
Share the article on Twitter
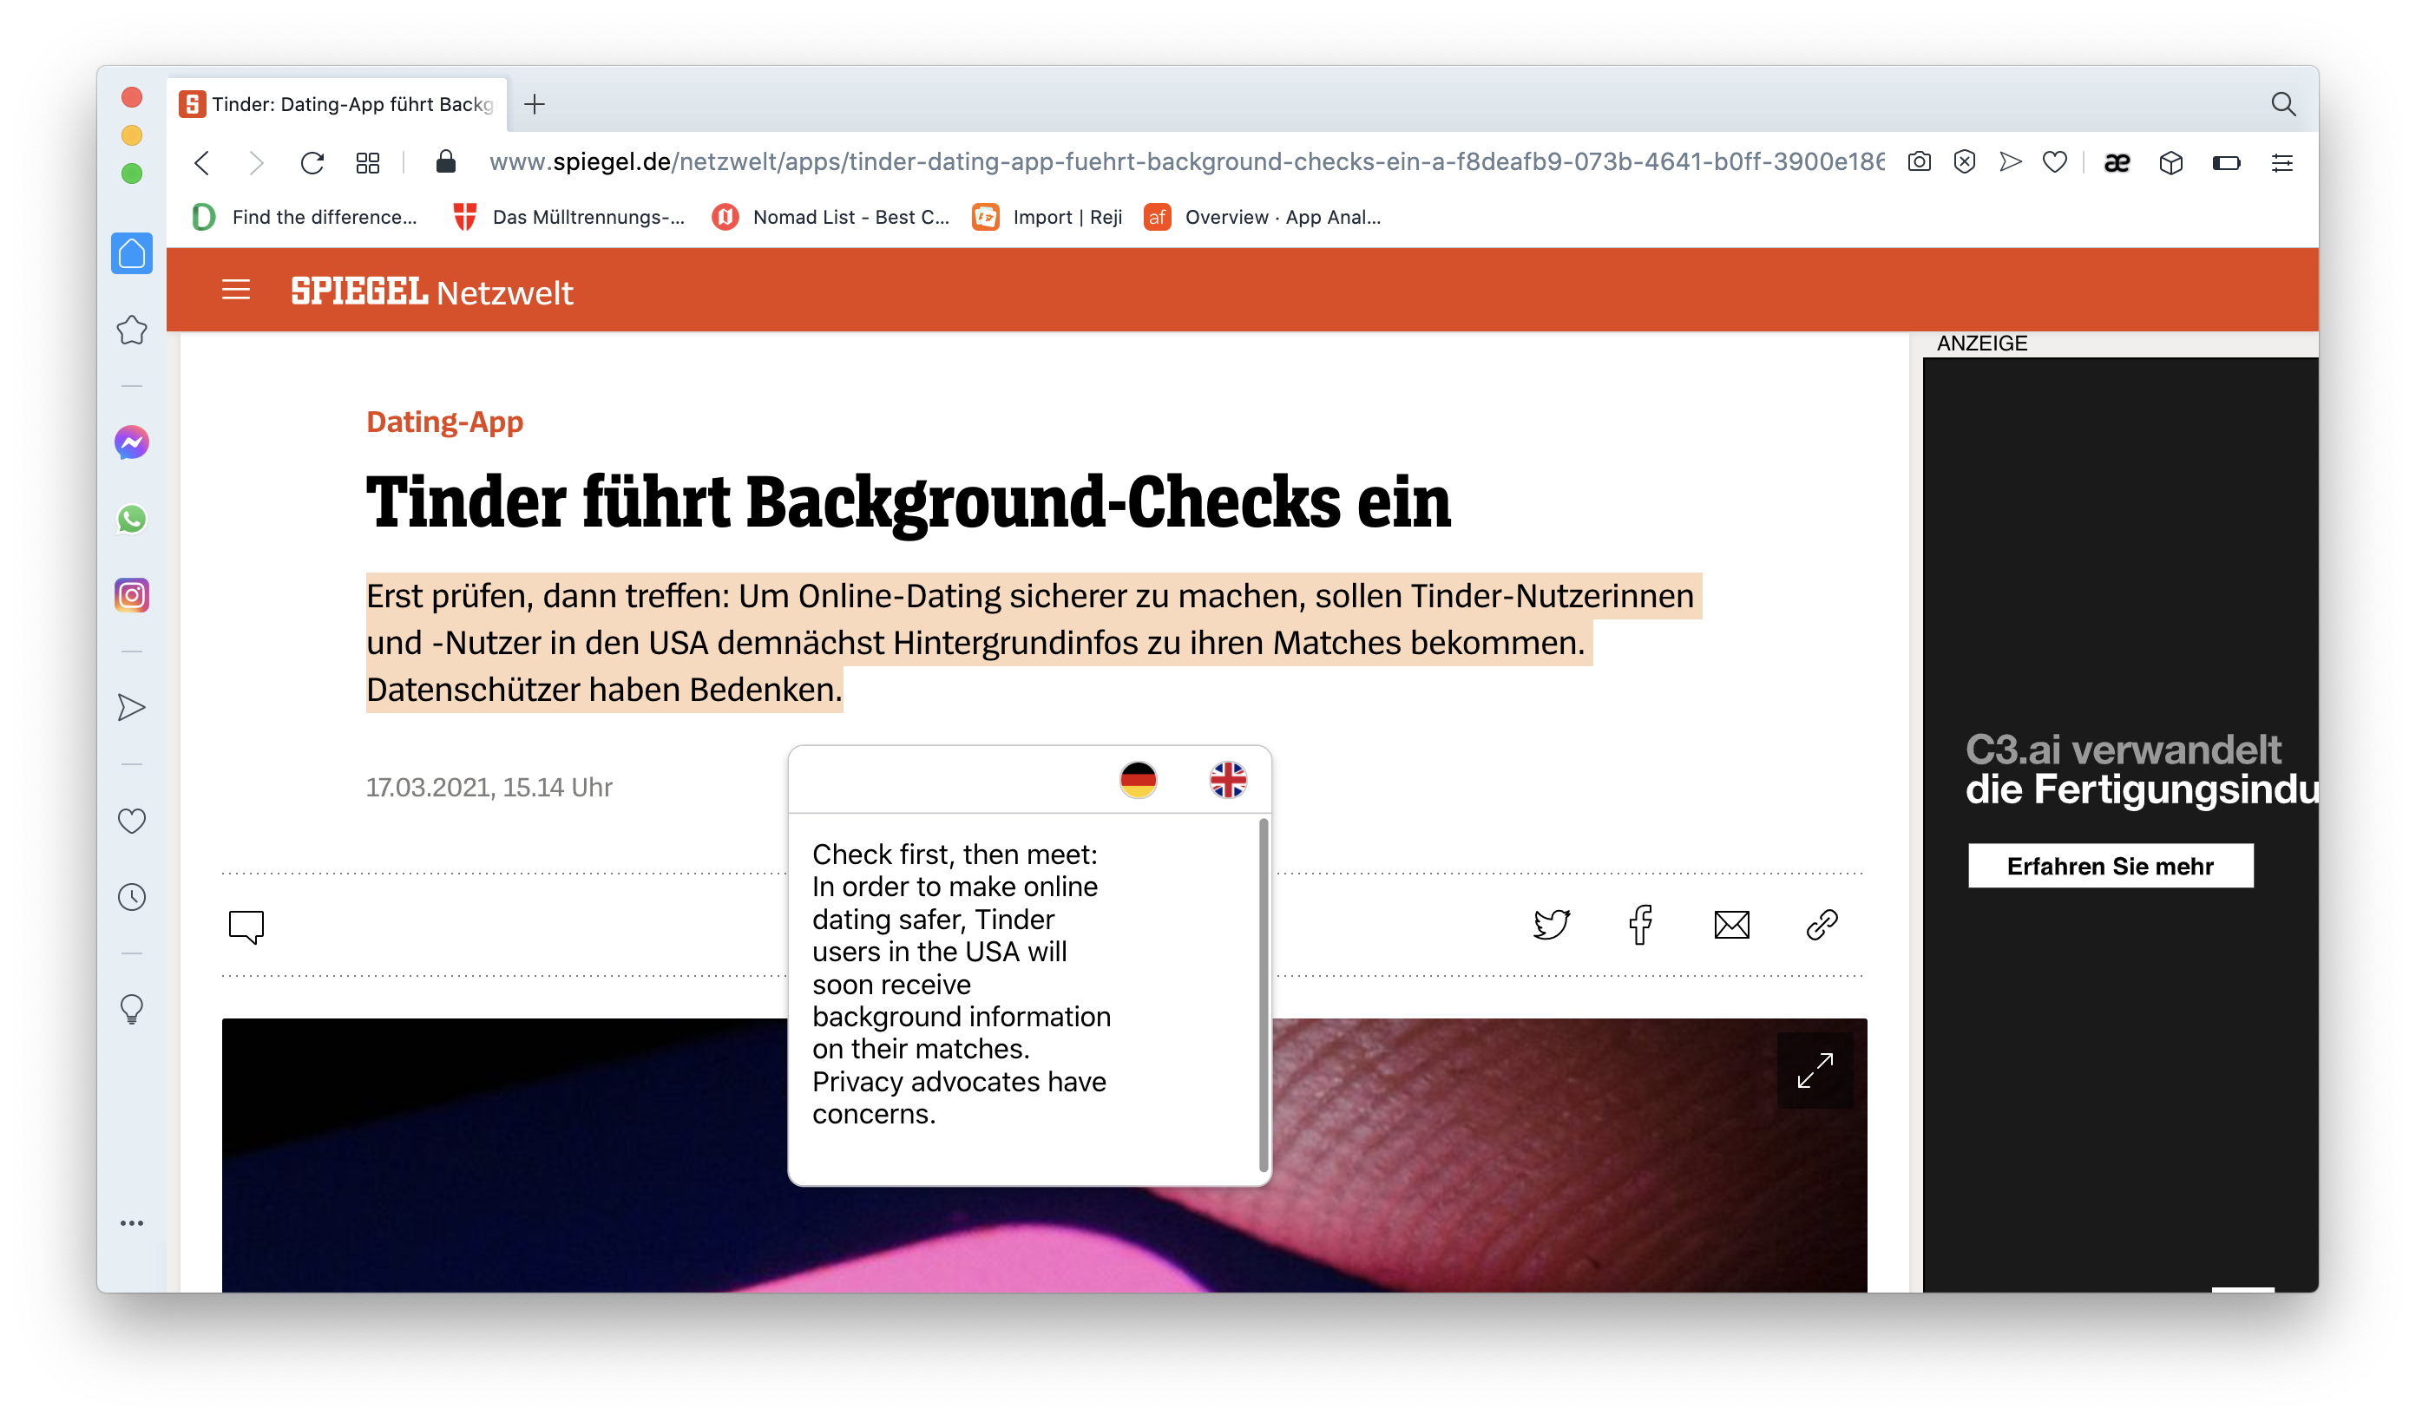tap(1552, 925)
